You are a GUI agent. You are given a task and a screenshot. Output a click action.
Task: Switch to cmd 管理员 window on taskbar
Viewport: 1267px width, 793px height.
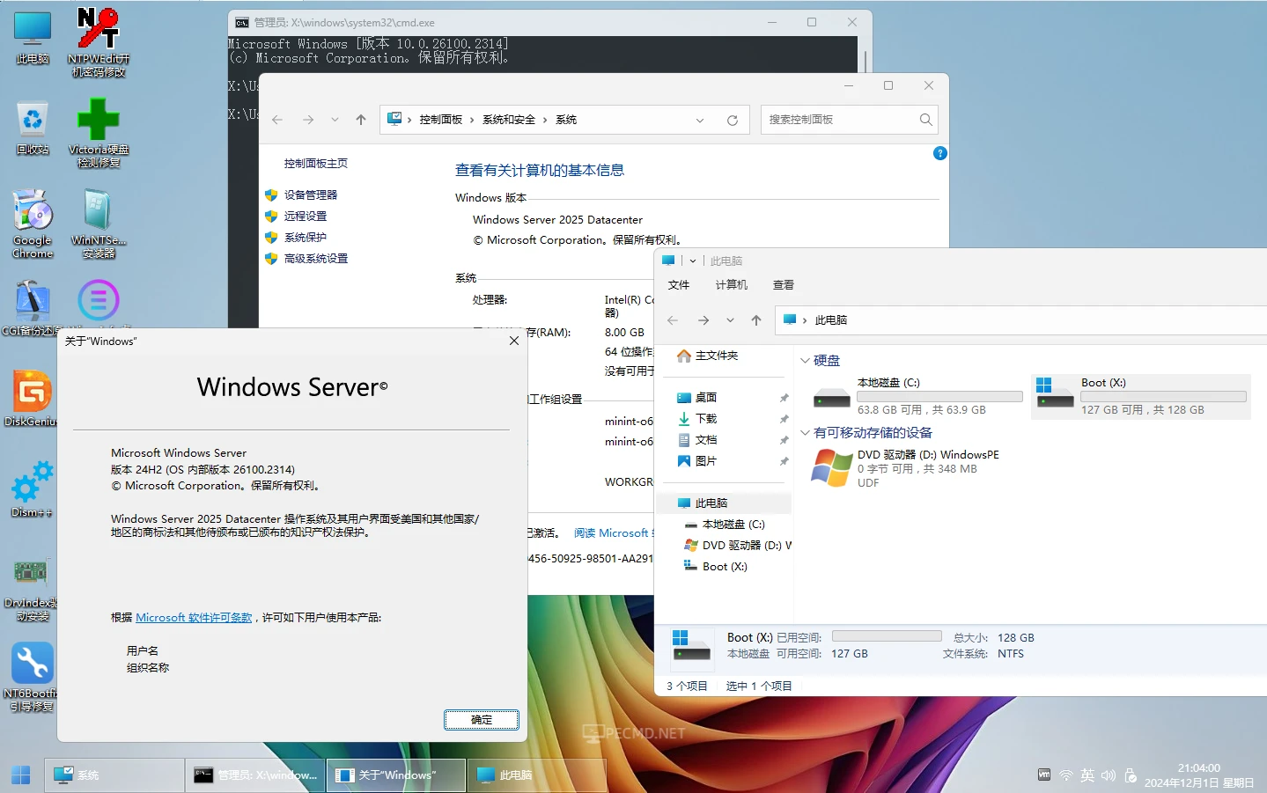click(255, 775)
